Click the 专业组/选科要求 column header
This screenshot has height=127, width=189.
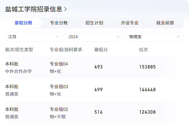[66, 50]
